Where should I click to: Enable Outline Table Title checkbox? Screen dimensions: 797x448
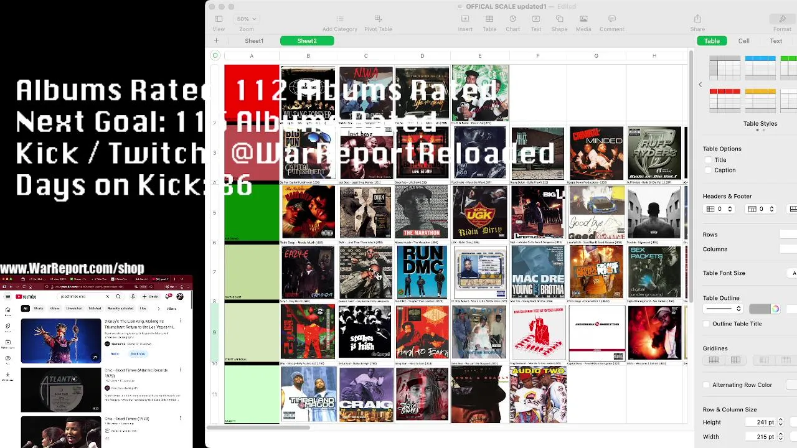point(707,324)
